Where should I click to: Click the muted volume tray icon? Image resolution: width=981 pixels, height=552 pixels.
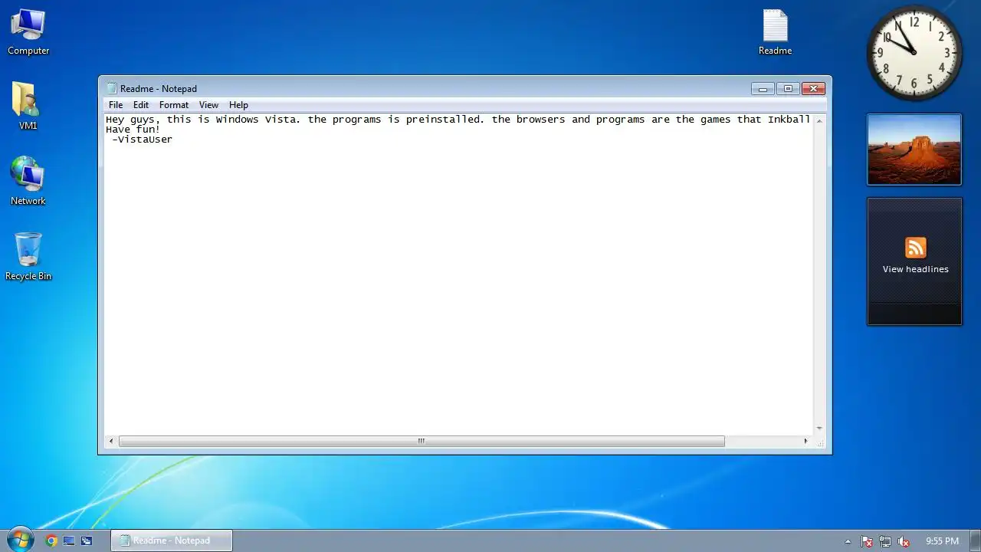click(x=904, y=541)
